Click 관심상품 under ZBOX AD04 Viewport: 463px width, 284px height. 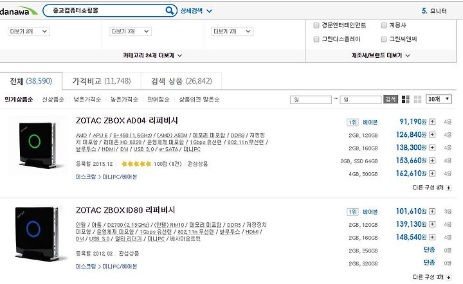[x=197, y=164]
